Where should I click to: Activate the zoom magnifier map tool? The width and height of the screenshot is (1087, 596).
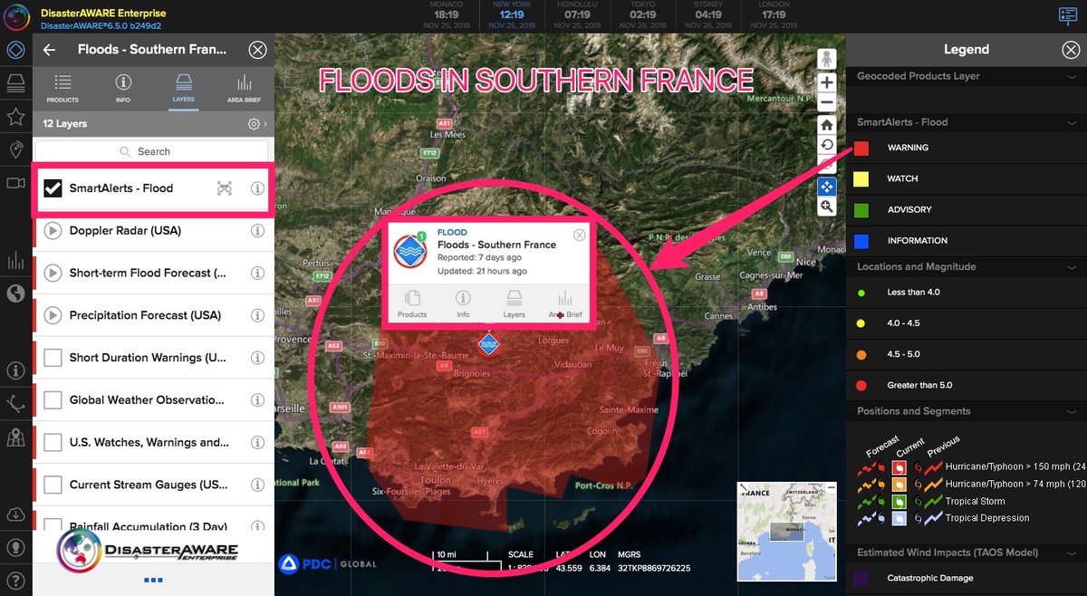(x=827, y=207)
